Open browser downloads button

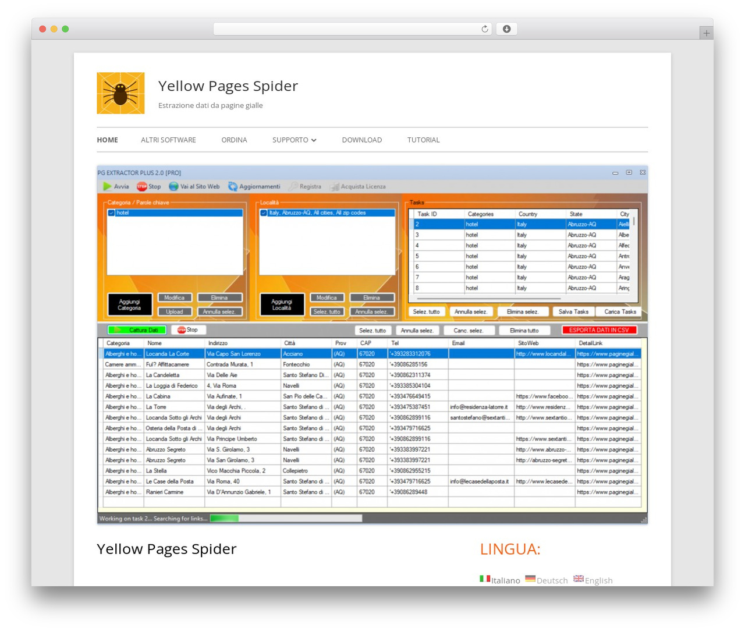(506, 29)
